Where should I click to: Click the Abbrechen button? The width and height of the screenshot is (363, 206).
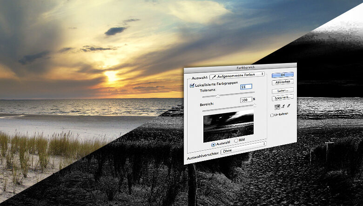coord(282,82)
